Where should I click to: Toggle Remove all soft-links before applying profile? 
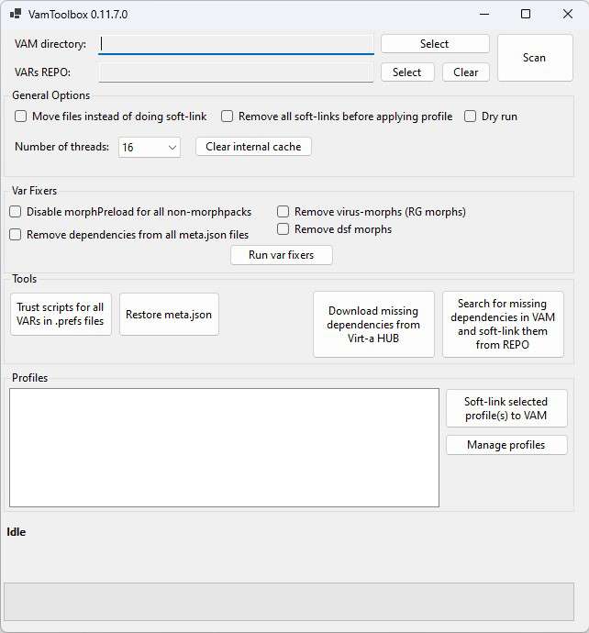click(x=228, y=117)
